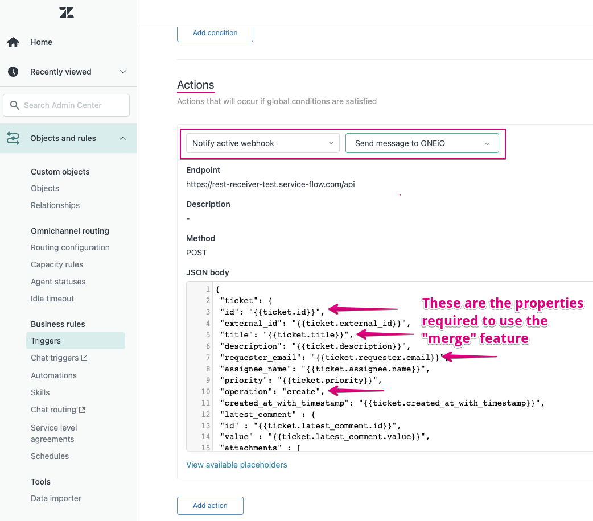
Task: Open Chat triggers link
Action: tap(55, 358)
